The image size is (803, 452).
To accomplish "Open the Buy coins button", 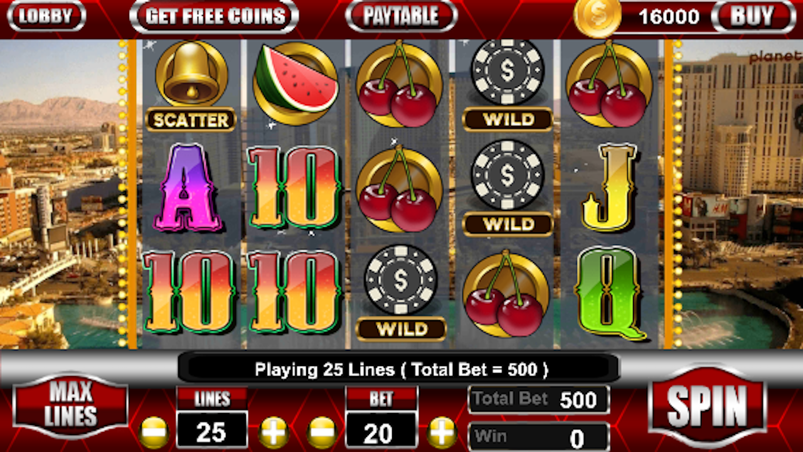I will click(753, 17).
